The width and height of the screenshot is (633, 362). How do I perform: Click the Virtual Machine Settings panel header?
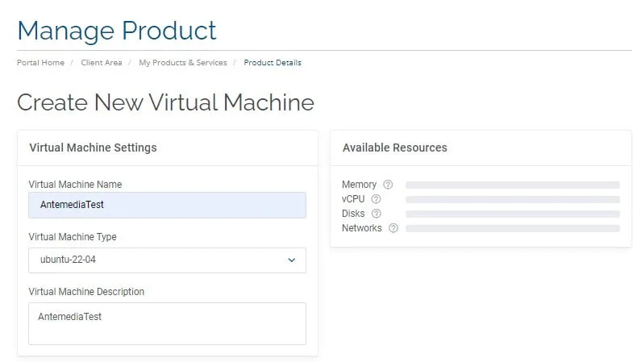click(93, 148)
